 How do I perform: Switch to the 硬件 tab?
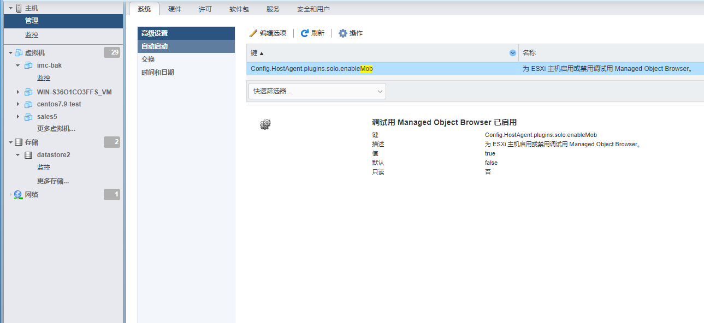click(175, 9)
